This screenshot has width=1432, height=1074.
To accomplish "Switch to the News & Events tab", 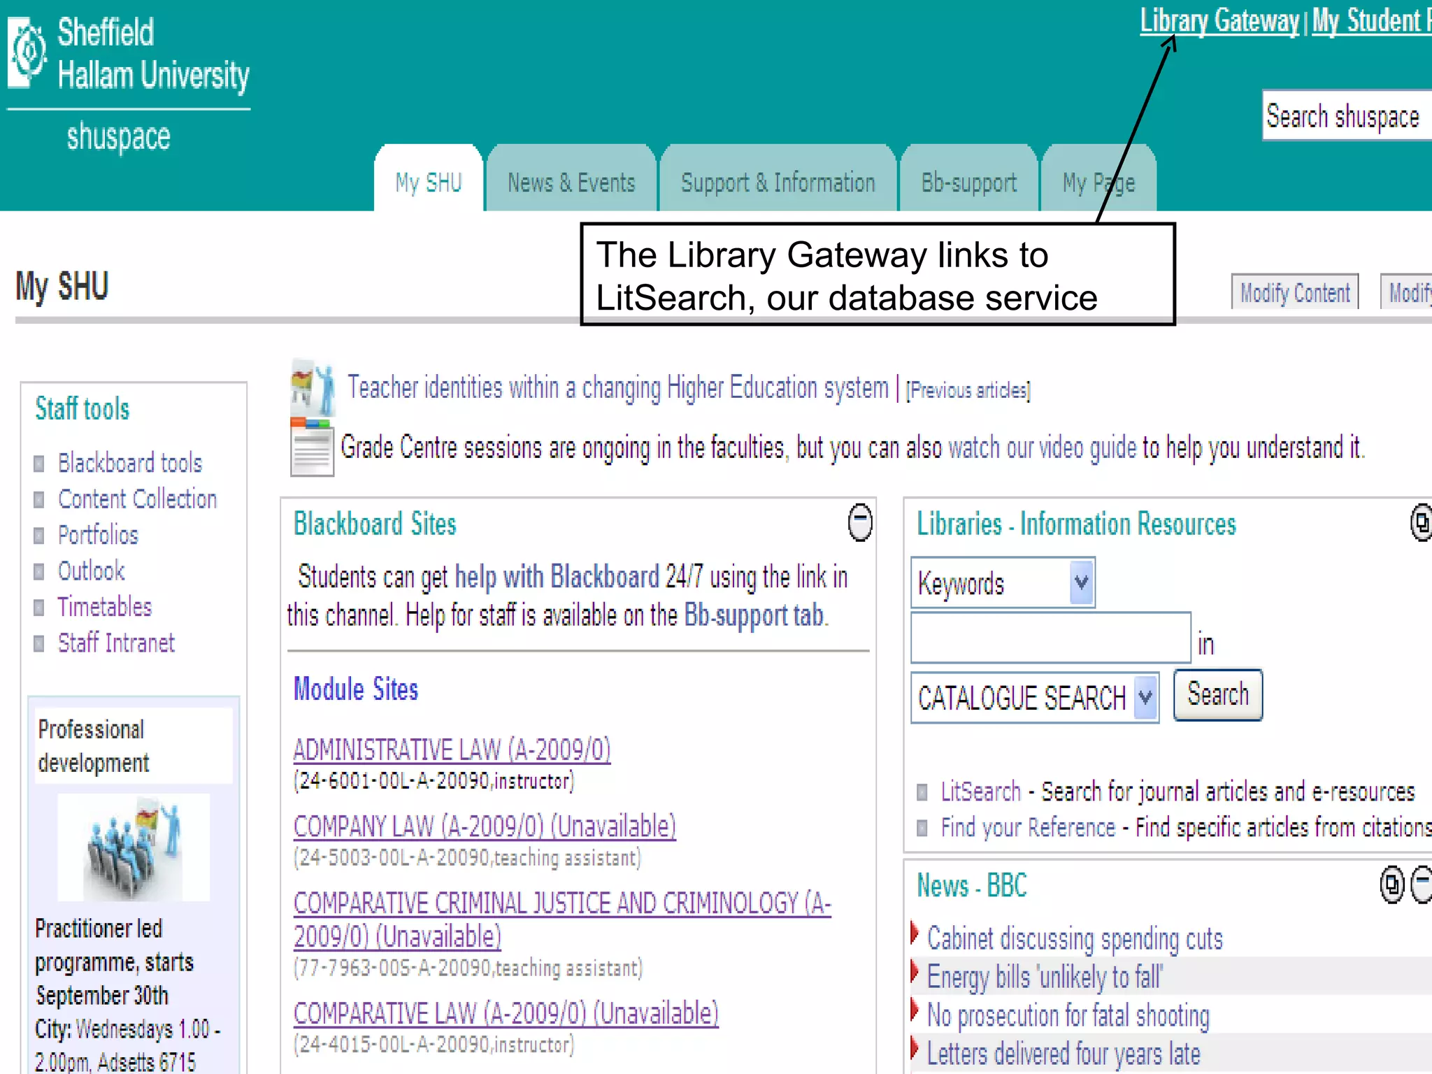I will coord(571,183).
